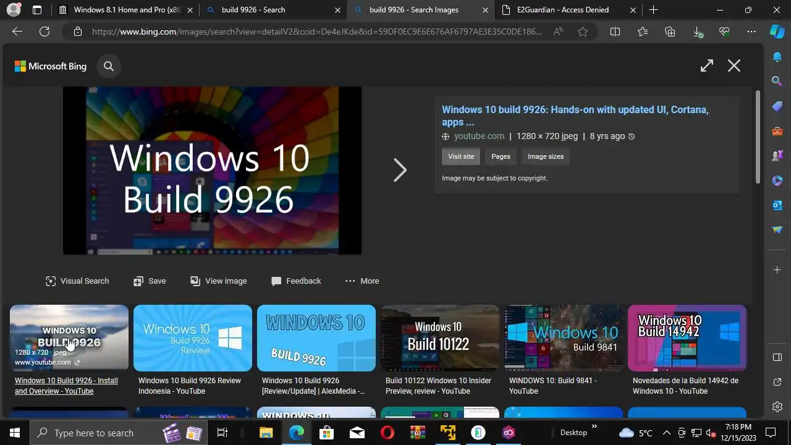Add this page to favorites star
This screenshot has width=791, height=445.
[583, 32]
